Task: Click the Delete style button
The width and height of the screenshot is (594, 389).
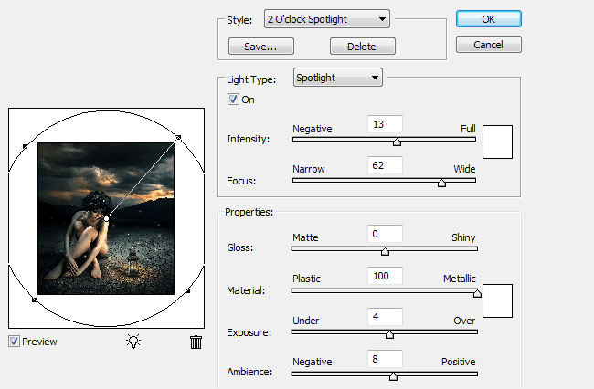Action: [363, 46]
